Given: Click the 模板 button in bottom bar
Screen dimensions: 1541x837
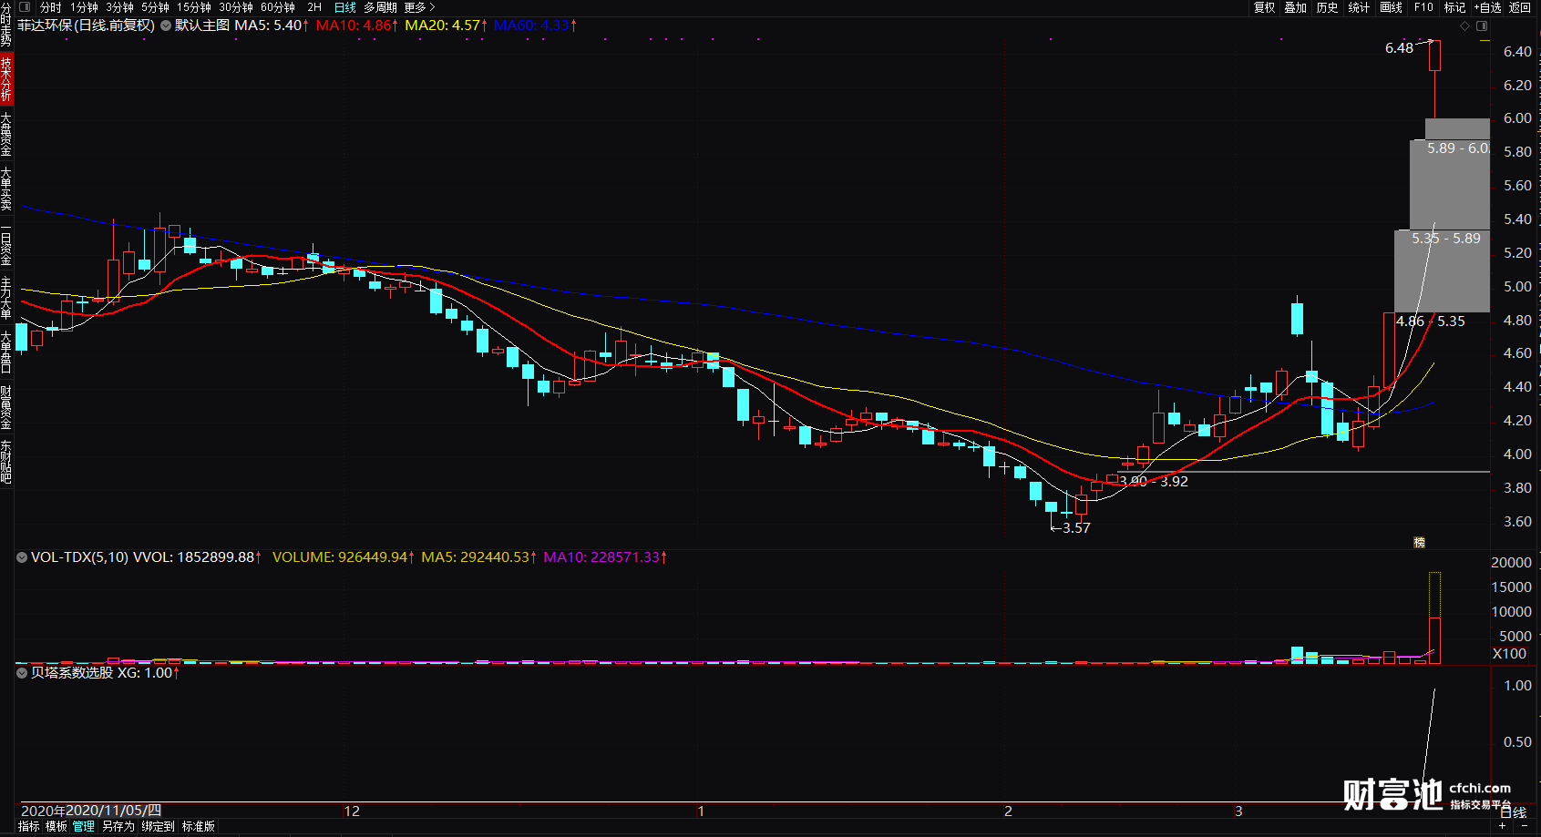Looking at the screenshot, I should point(57,827).
